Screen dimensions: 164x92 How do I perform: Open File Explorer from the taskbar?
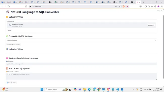pos(85,89)
